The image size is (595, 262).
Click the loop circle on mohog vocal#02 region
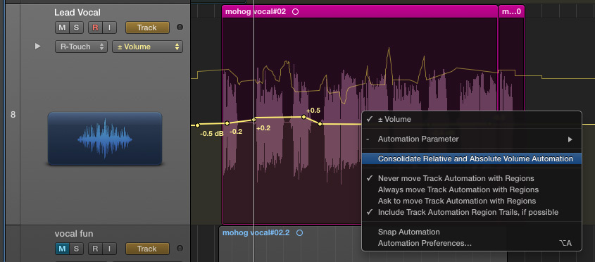pyautogui.click(x=296, y=12)
